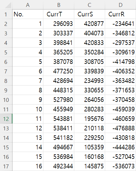Click the CurrR header cell

121,14
